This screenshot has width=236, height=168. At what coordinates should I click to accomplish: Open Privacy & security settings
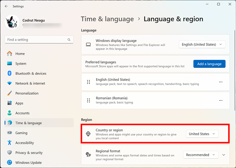point(39,153)
